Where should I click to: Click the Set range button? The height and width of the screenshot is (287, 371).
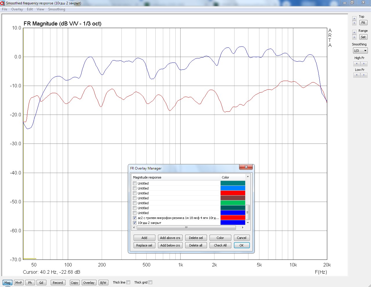point(363,37)
